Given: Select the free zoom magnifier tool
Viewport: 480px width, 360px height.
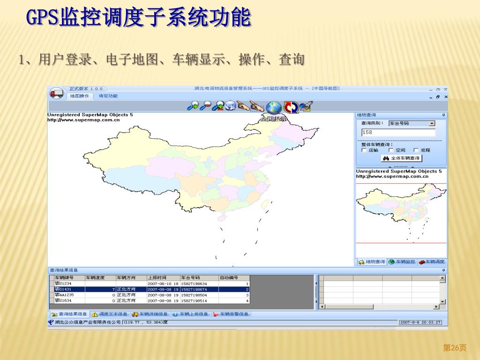Looking at the screenshot, I should [217, 106].
